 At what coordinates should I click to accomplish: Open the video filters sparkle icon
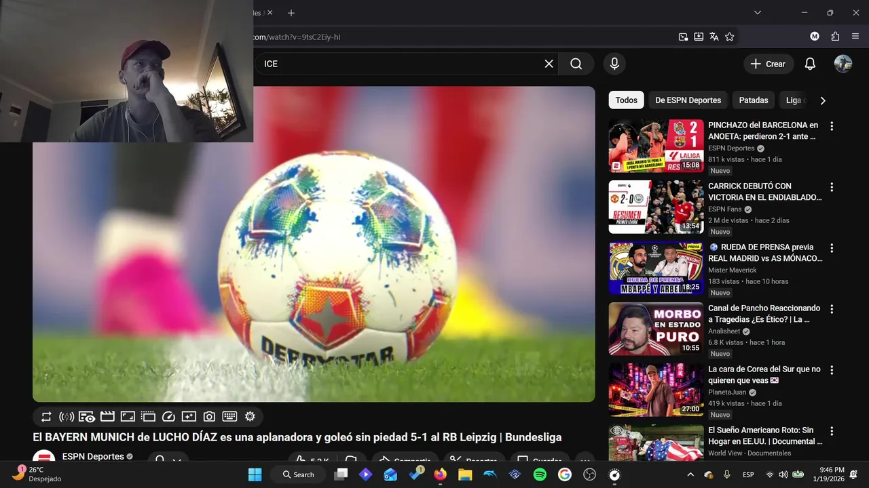[x=189, y=417]
